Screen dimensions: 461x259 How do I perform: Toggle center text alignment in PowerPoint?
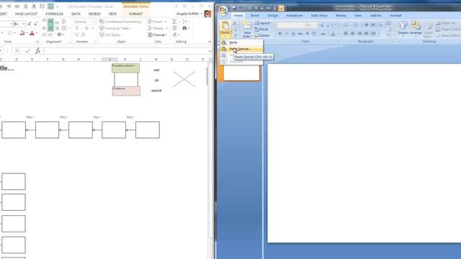pyautogui.click(x=352, y=34)
